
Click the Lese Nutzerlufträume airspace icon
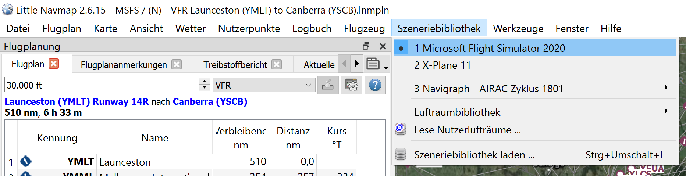click(x=401, y=129)
